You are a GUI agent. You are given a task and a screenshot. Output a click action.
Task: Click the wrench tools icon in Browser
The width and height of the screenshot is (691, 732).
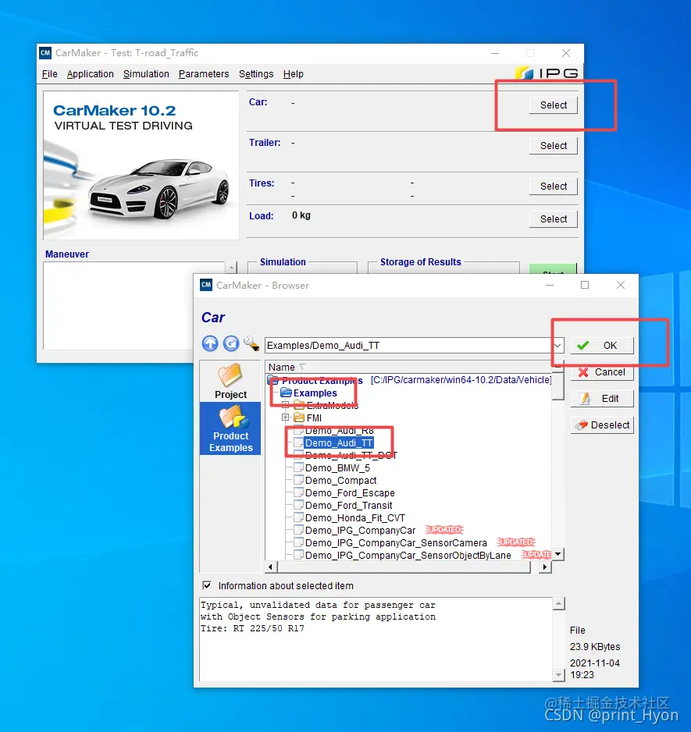point(251,344)
